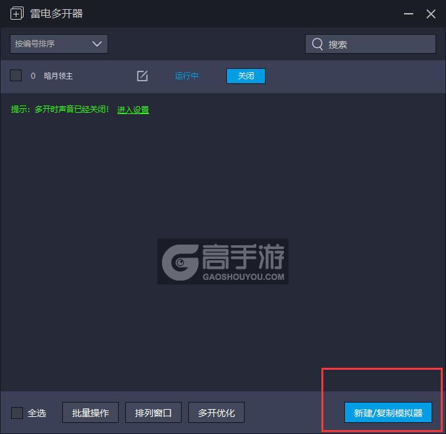Viewport: 446px width, 434px height.
Task: Focus the 搜索 input field
Action: click(371, 44)
